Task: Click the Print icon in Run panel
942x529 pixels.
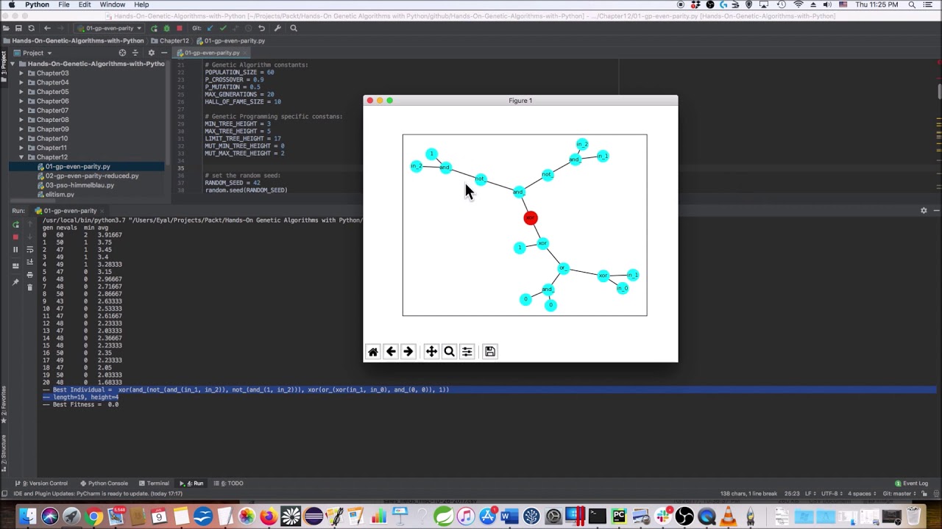Action: point(29,274)
